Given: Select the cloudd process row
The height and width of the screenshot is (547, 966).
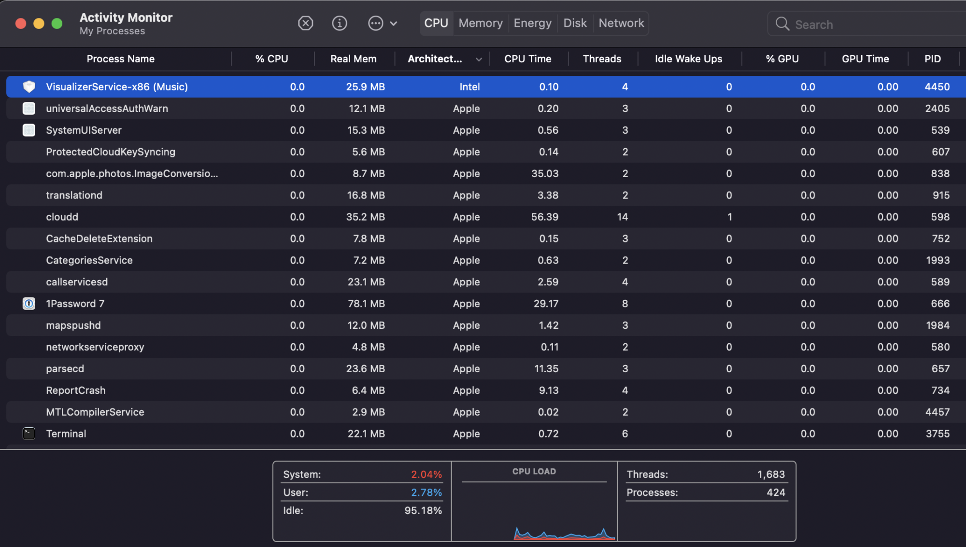Looking at the screenshot, I should 62,217.
